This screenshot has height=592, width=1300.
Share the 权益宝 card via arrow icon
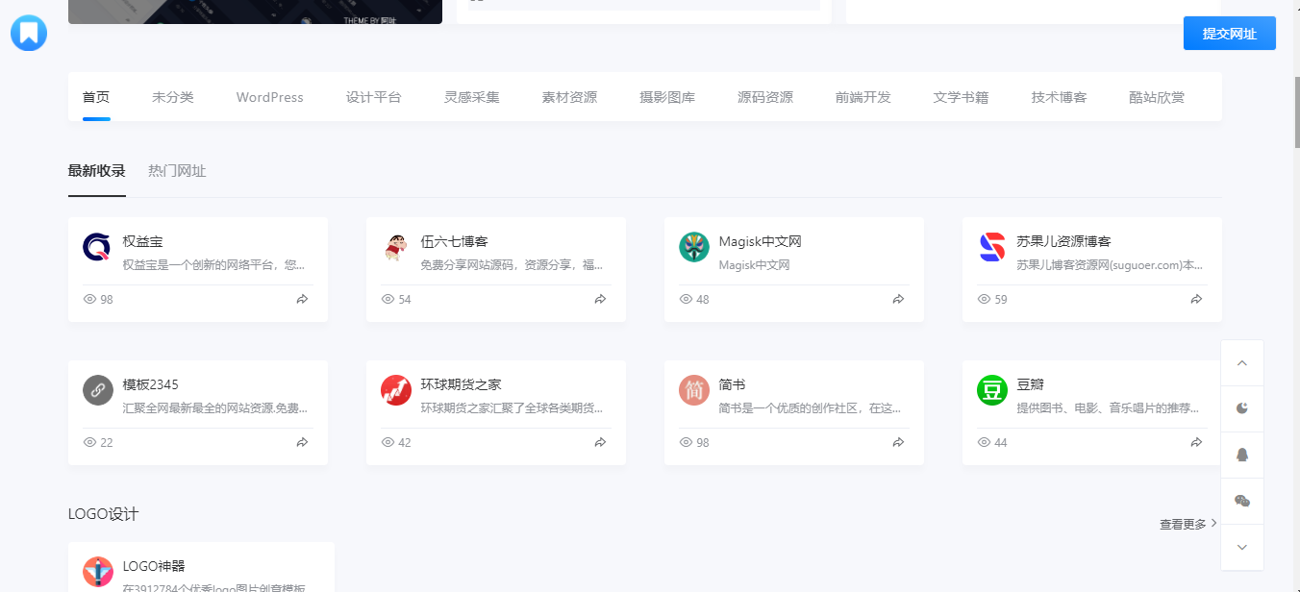[x=302, y=299]
